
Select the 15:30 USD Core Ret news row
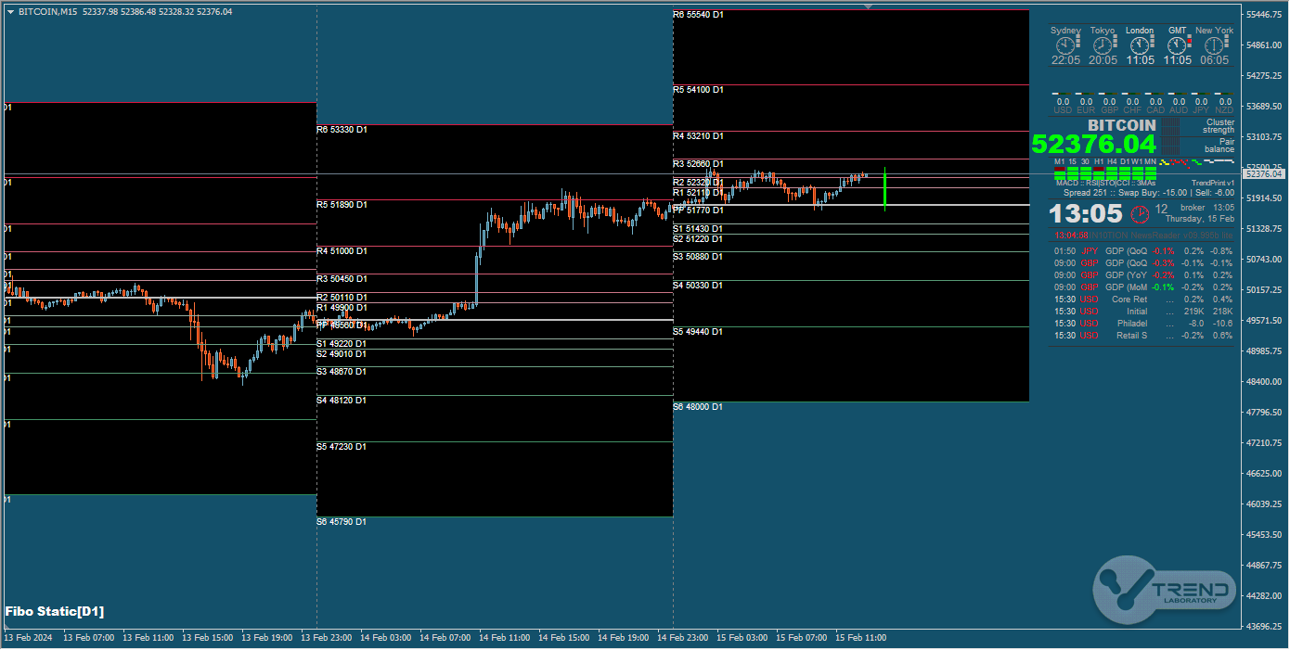click(x=1143, y=300)
